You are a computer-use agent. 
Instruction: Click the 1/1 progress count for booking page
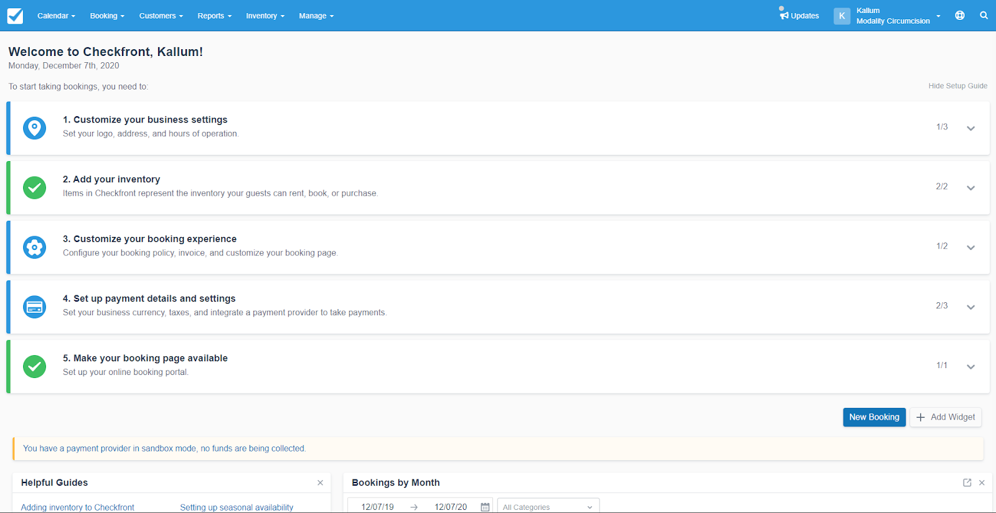point(942,366)
